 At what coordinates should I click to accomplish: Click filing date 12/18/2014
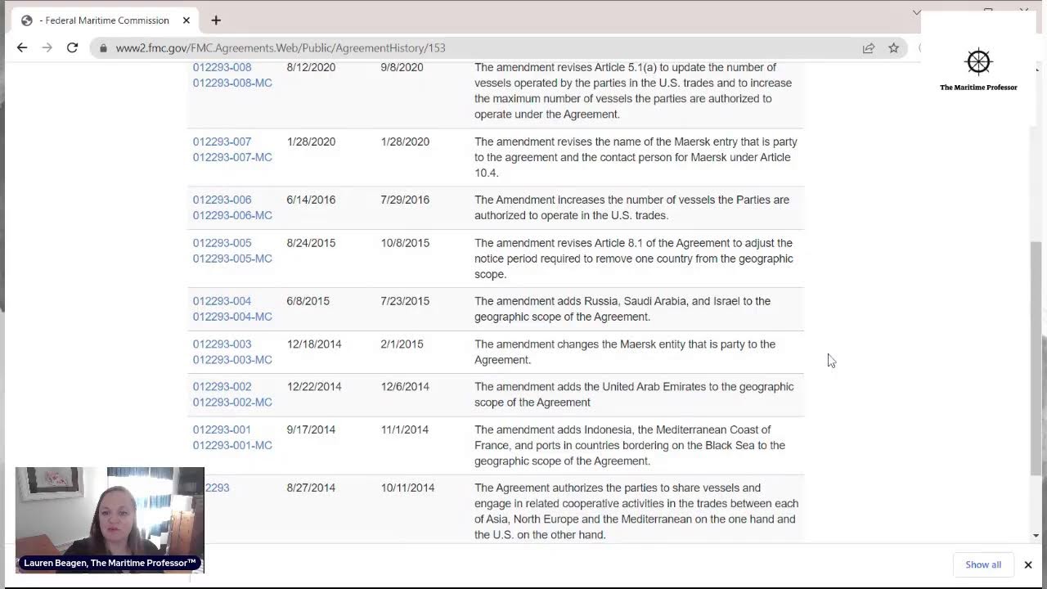314,344
